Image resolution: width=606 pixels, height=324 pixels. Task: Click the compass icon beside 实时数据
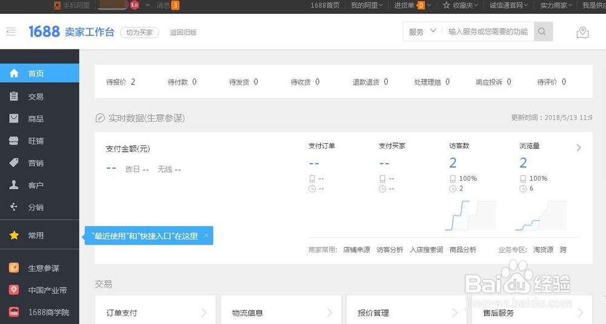click(x=100, y=118)
